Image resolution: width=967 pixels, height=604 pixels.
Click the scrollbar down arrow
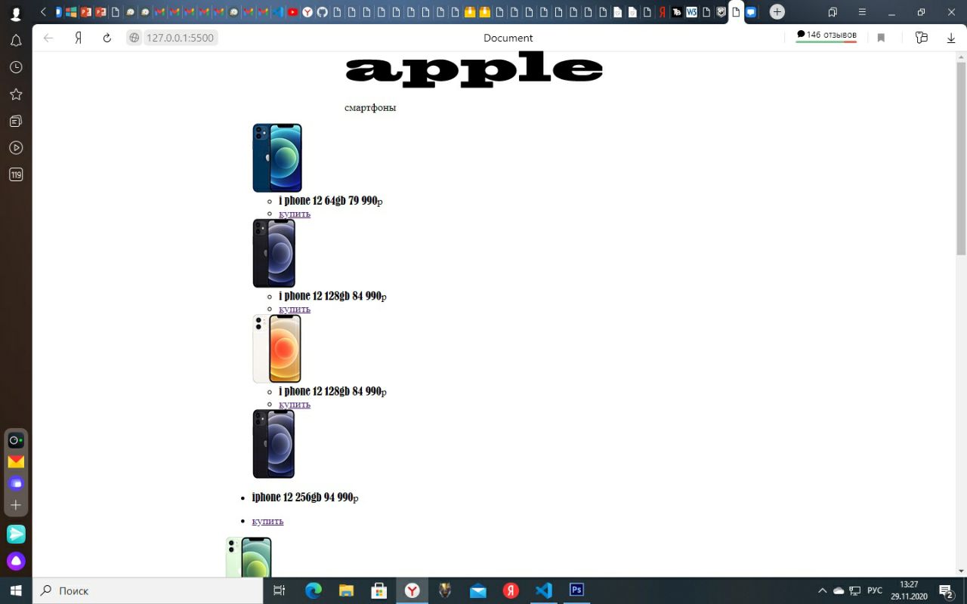(x=961, y=572)
